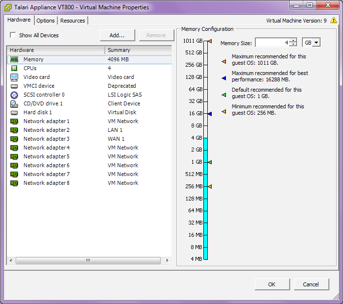Click the Network adapter 4 card icon
Screen dimensions: 343x304
click(14, 148)
